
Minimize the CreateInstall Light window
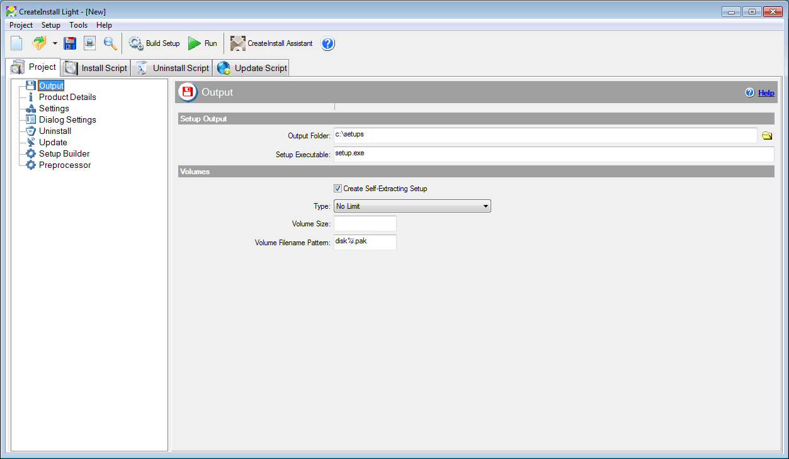tap(730, 11)
